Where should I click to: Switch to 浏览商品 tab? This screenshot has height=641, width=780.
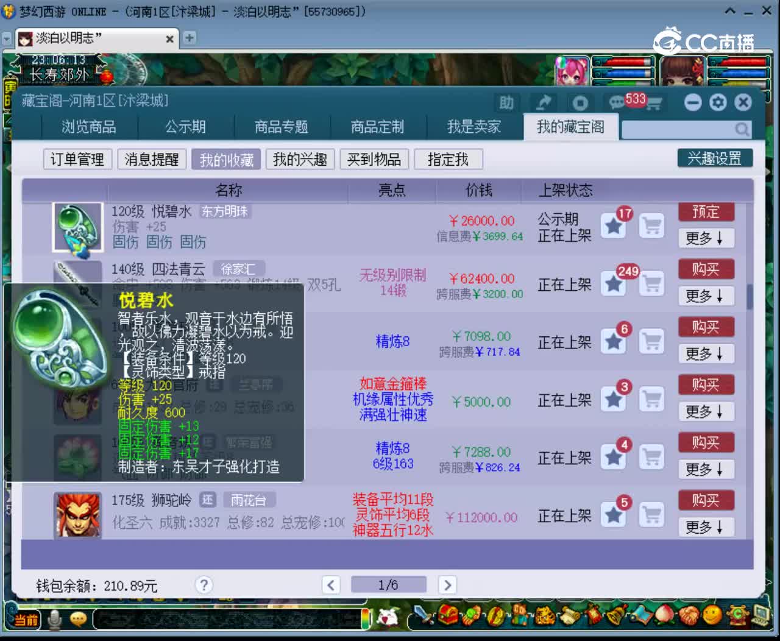click(89, 127)
